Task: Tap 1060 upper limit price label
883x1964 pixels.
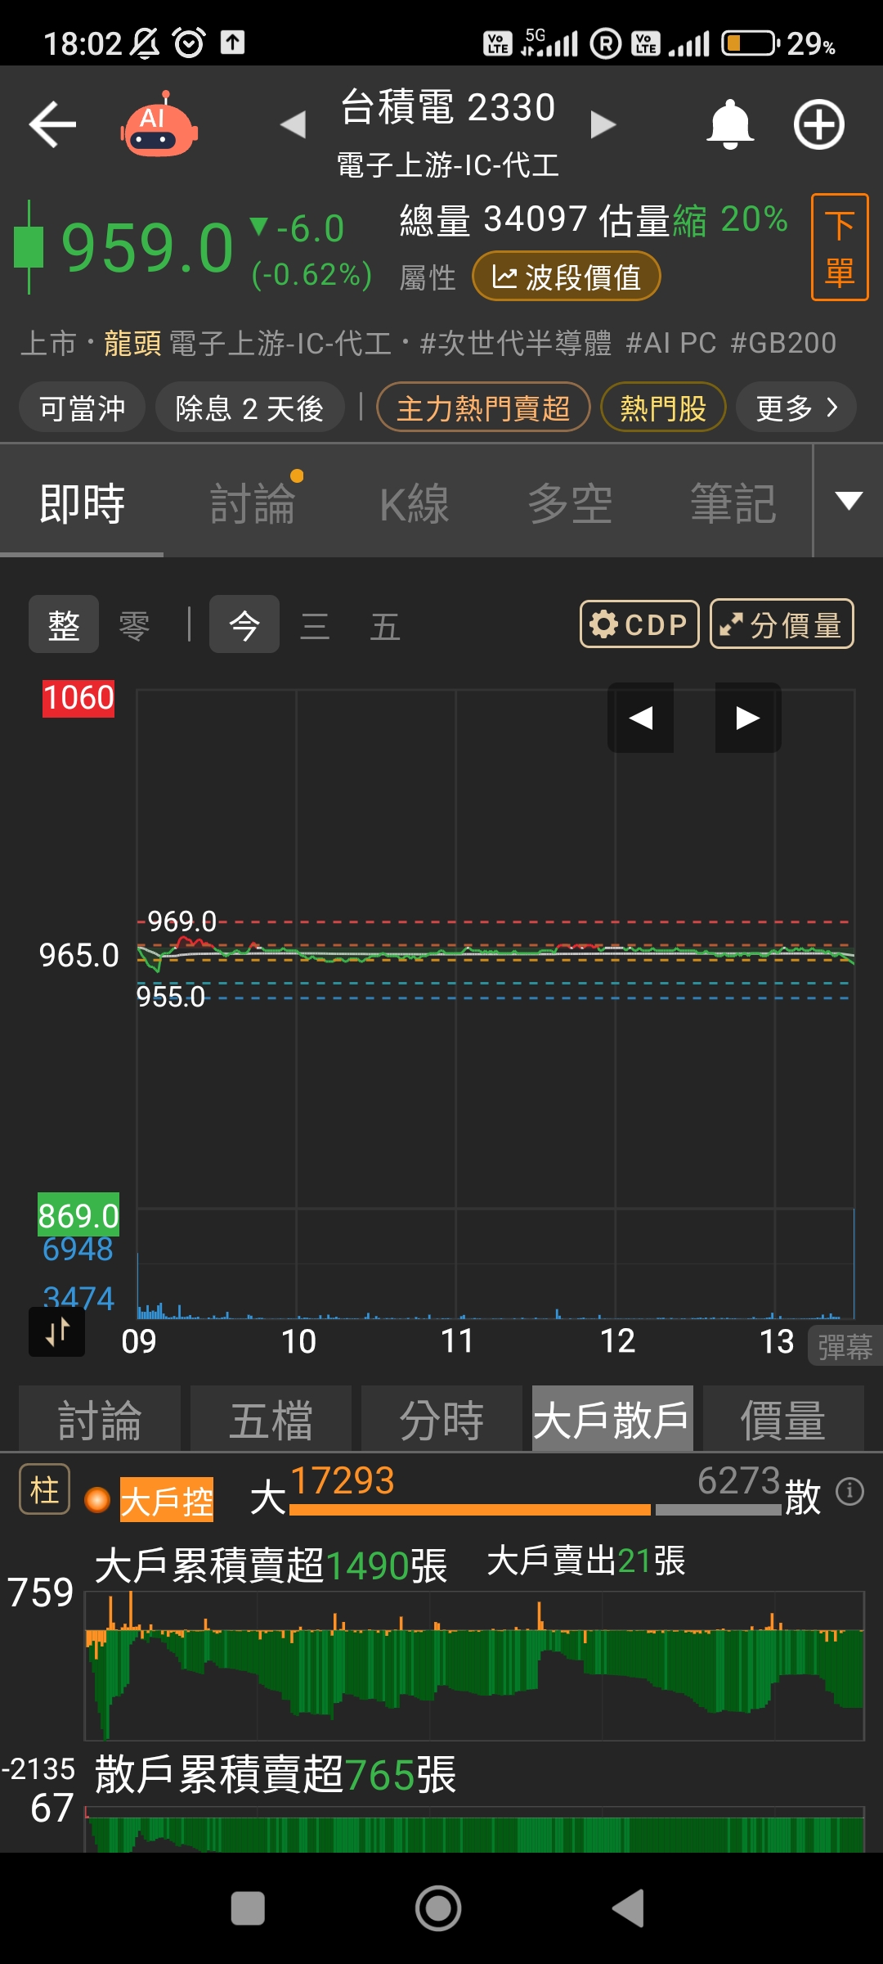Action: pyautogui.click(x=78, y=698)
